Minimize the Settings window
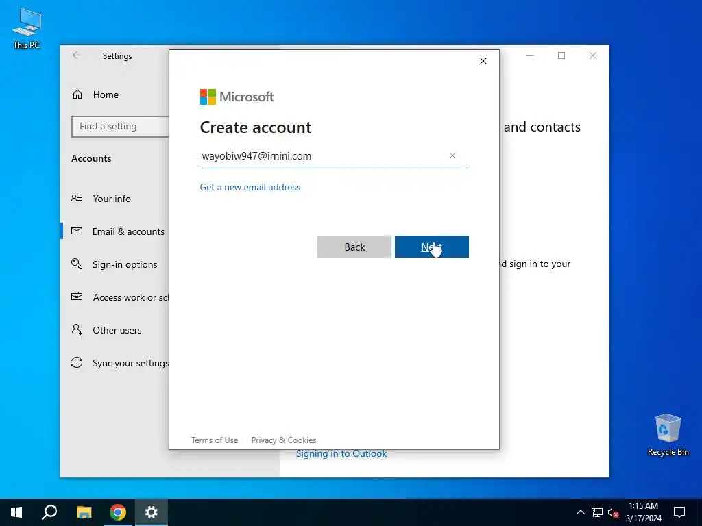This screenshot has height=526, width=702. point(530,55)
